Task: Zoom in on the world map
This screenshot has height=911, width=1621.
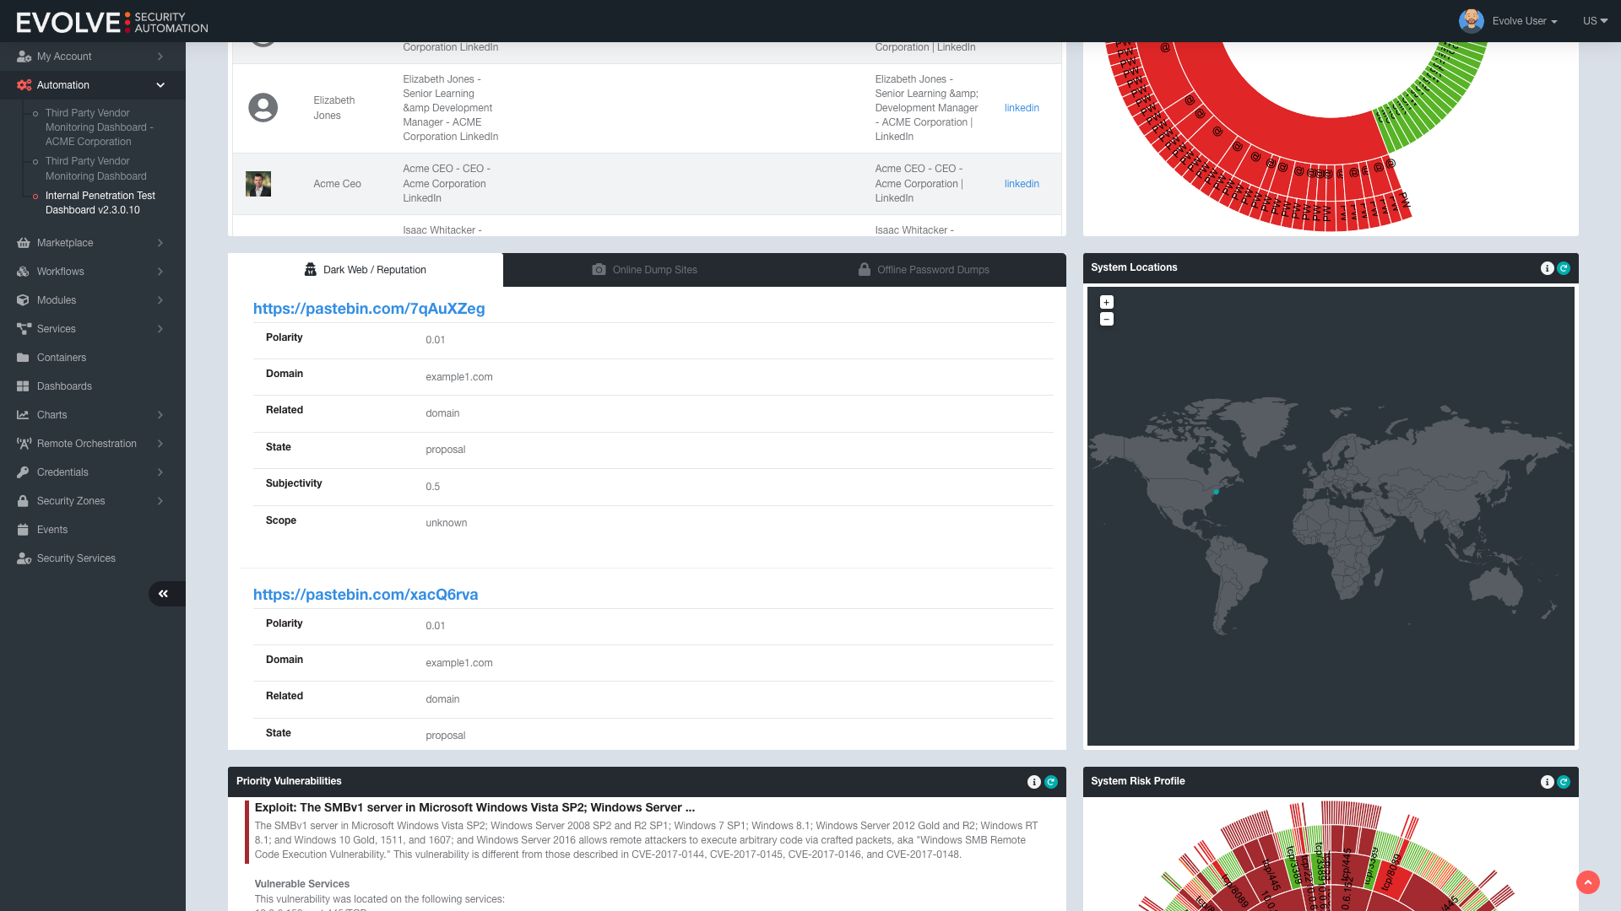Action: pos(1107,302)
